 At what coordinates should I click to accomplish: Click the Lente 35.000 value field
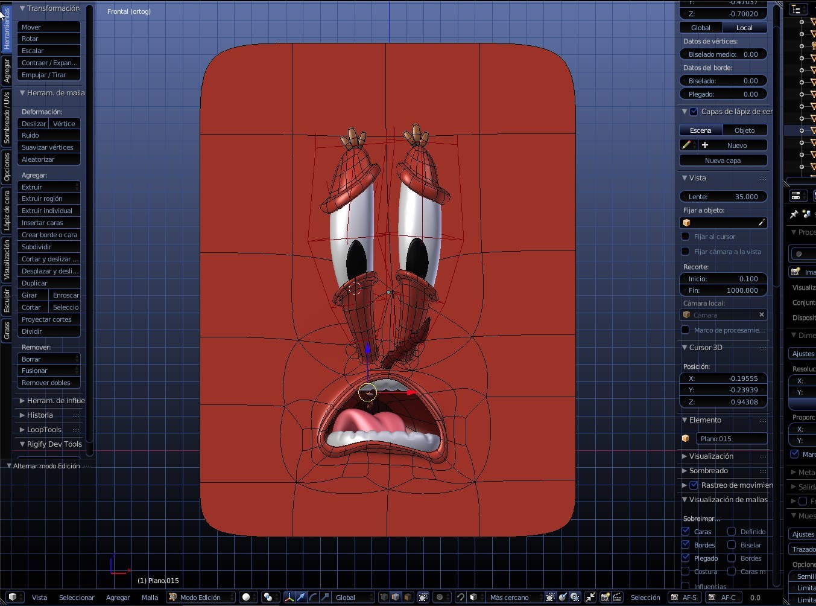723,196
